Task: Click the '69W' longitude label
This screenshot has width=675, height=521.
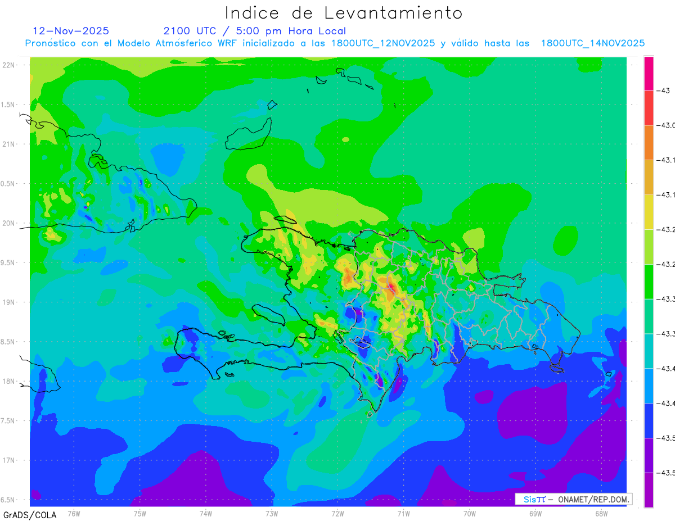Action: [535, 513]
